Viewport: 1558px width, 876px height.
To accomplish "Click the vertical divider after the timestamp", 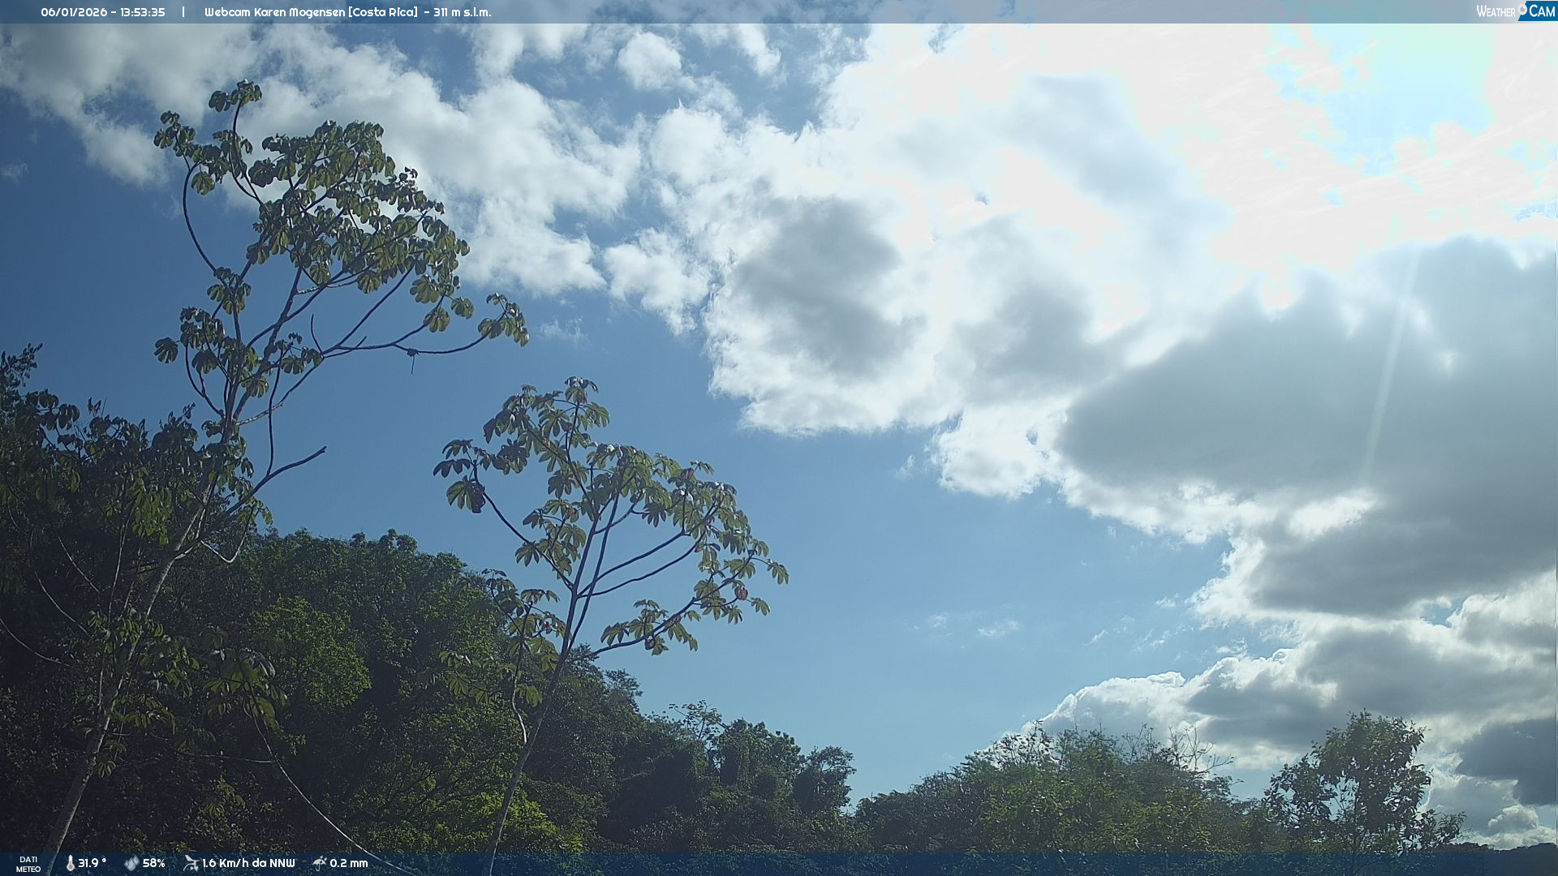I will (x=183, y=12).
